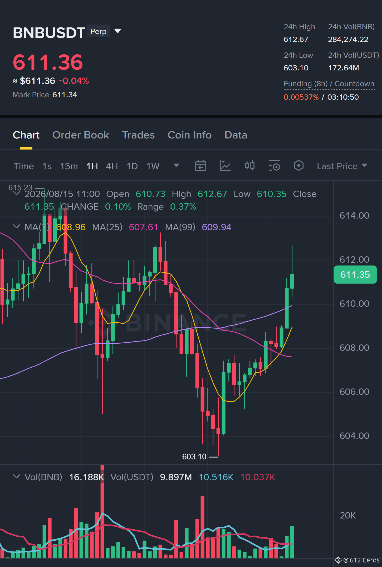Click the hexagon chart preferences icon

pyautogui.click(x=298, y=166)
